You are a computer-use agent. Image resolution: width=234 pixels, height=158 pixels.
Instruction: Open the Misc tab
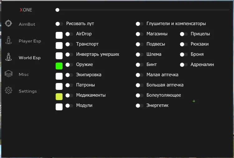pyautogui.click(x=24, y=74)
